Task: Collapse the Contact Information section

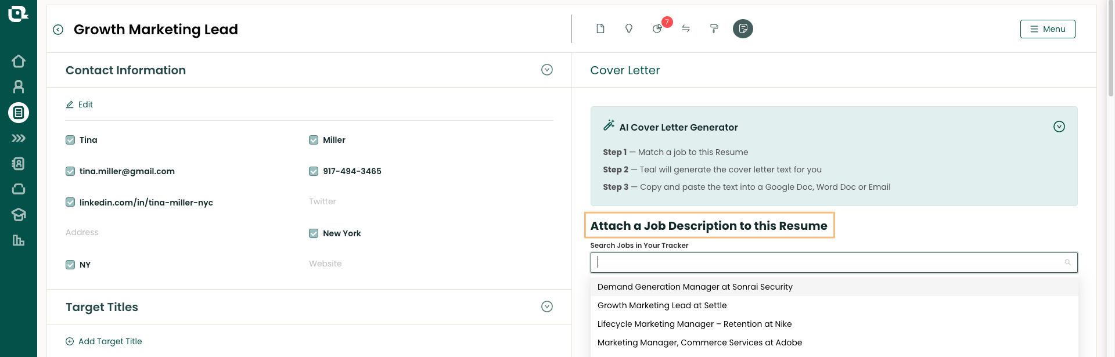Action: coord(546,70)
